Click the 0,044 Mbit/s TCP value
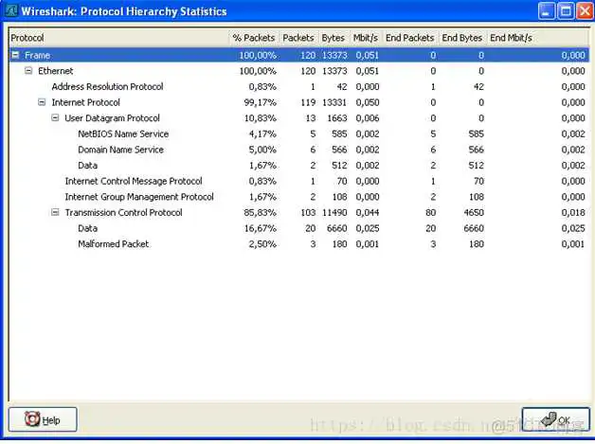The width and height of the screenshot is (595, 444). click(368, 213)
